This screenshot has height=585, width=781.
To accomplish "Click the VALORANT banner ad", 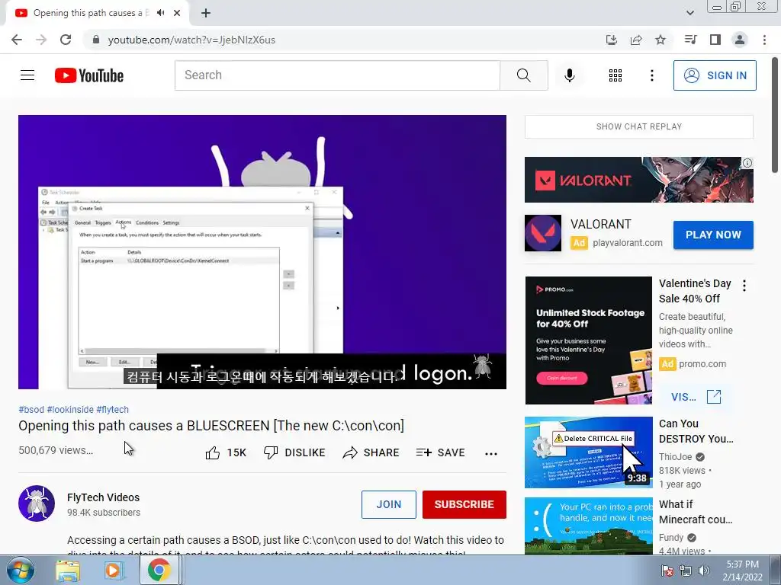I will [639, 180].
